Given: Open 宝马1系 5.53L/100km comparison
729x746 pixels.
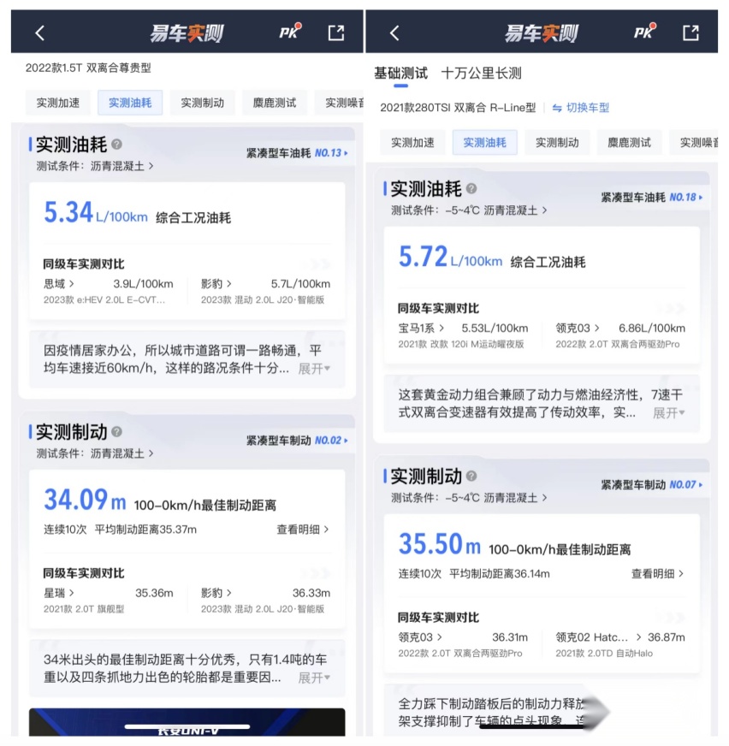Looking at the screenshot, I should [x=463, y=335].
